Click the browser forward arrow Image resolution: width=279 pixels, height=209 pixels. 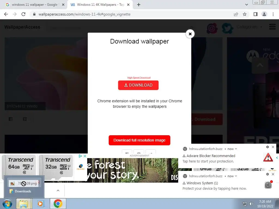point(15,14)
